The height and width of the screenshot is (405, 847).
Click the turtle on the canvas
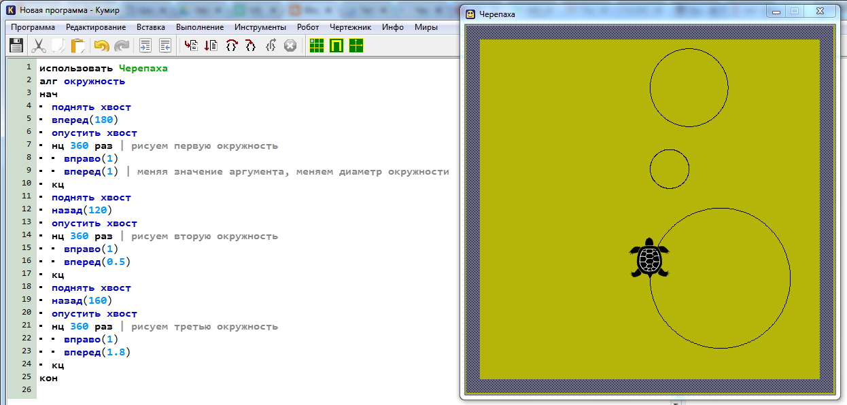tap(650, 258)
